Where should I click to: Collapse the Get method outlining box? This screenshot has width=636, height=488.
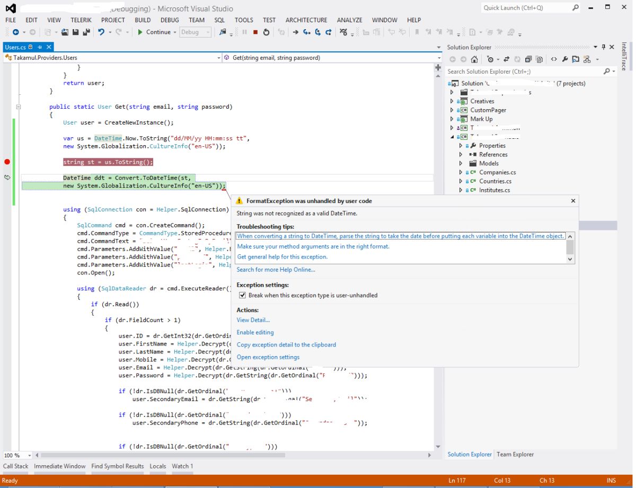19,107
